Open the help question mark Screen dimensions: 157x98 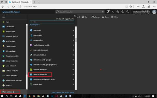click(x=128, y=12)
